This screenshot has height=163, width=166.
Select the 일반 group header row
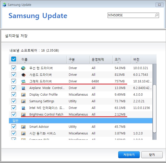81,121
